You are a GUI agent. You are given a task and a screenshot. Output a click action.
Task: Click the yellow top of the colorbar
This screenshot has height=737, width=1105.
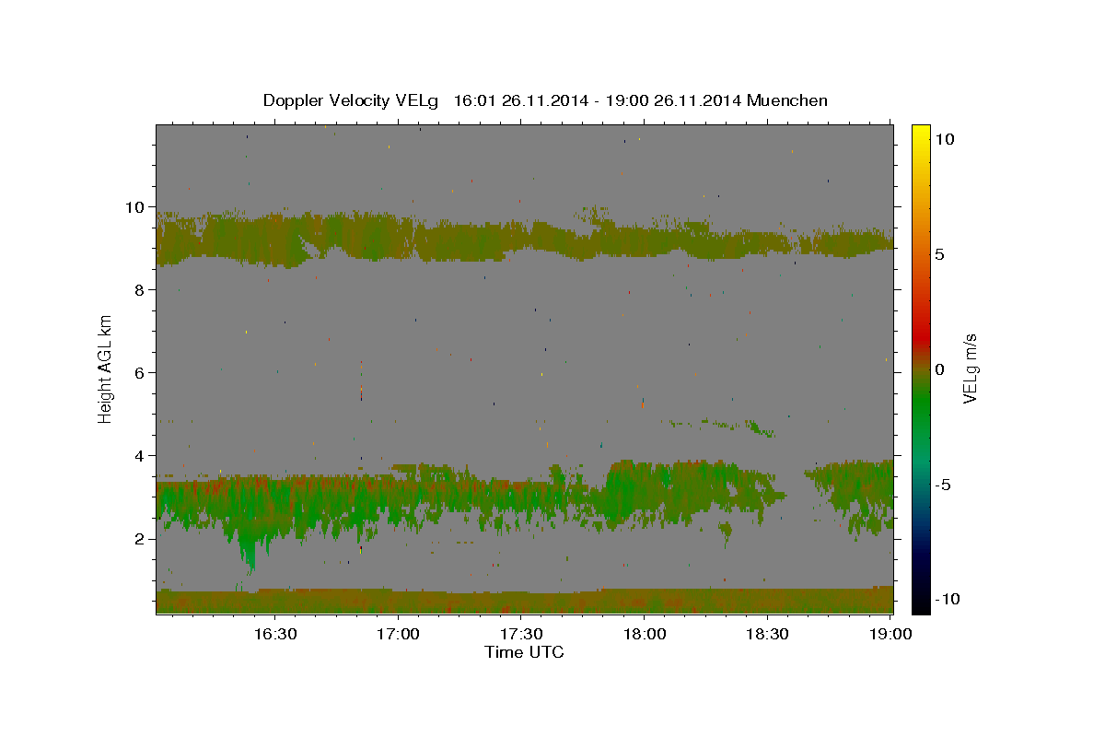point(921,131)
